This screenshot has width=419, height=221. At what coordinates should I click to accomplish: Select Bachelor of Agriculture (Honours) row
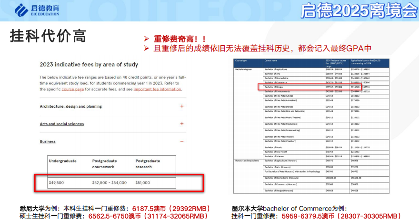click(280, 161)
